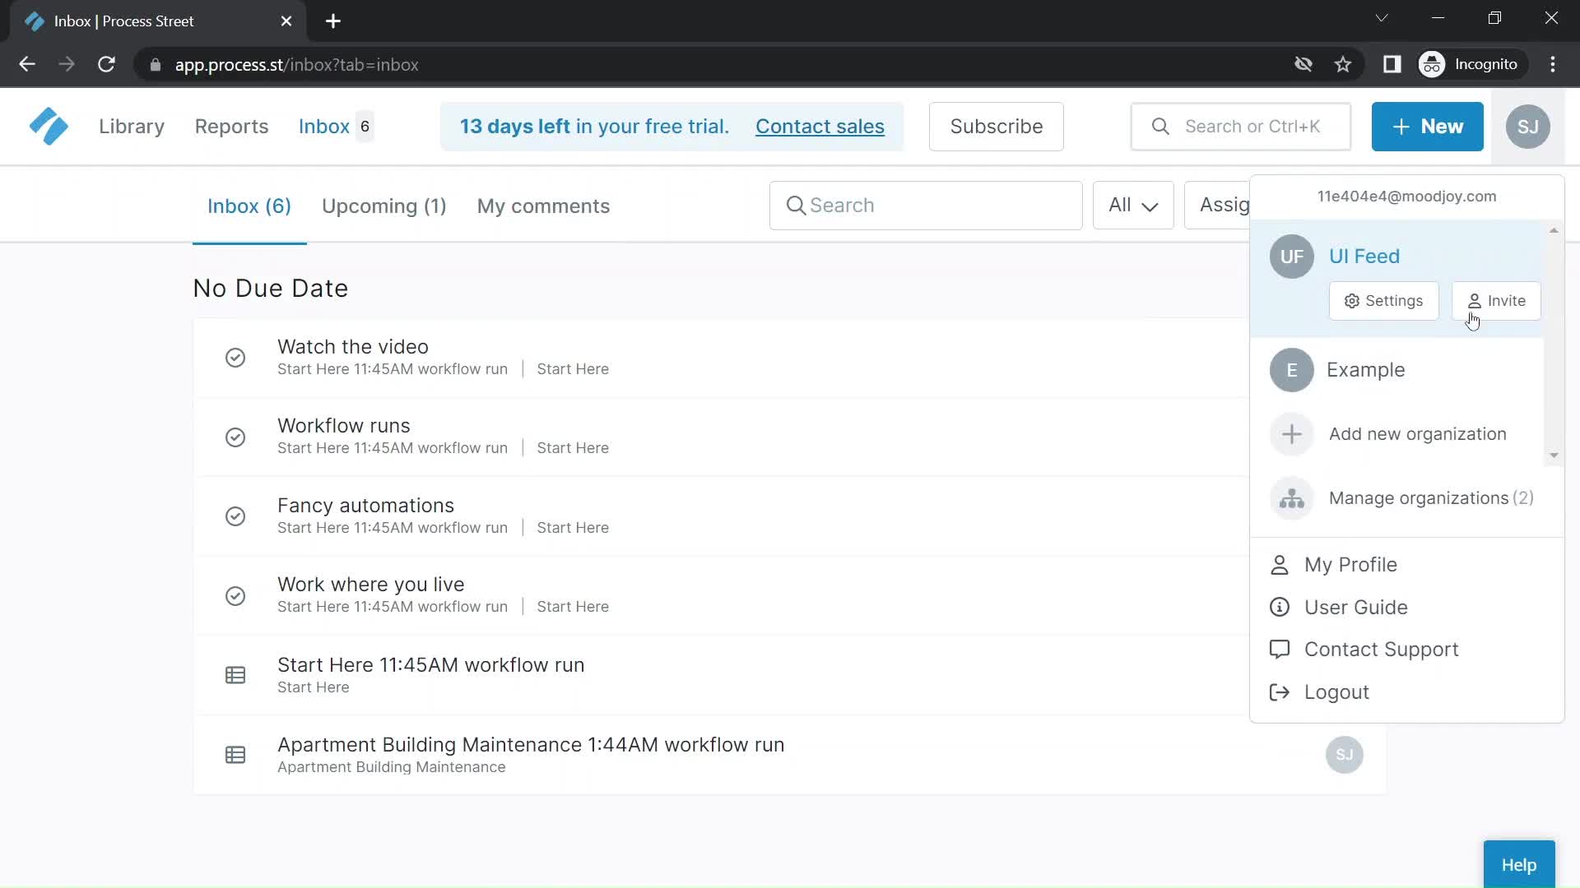
Task: Toggle checkbox for Workflow runs task
Action: (x=235, y=436)
